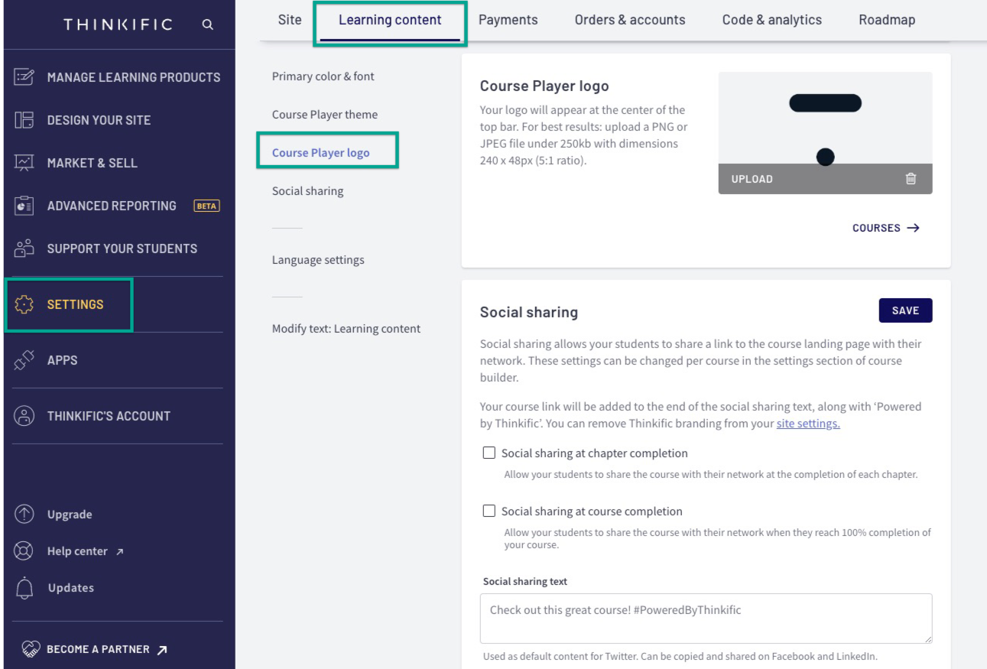Image resolution: width=987 pixels, height=669 pixels.
Task: Click the Help center lifebuoy icon
Action: click(x=24, y=551)
